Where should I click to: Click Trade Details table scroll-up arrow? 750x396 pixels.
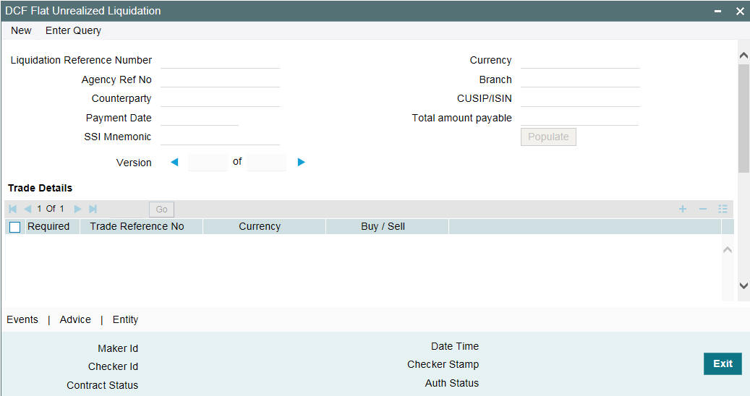[728, 249]
